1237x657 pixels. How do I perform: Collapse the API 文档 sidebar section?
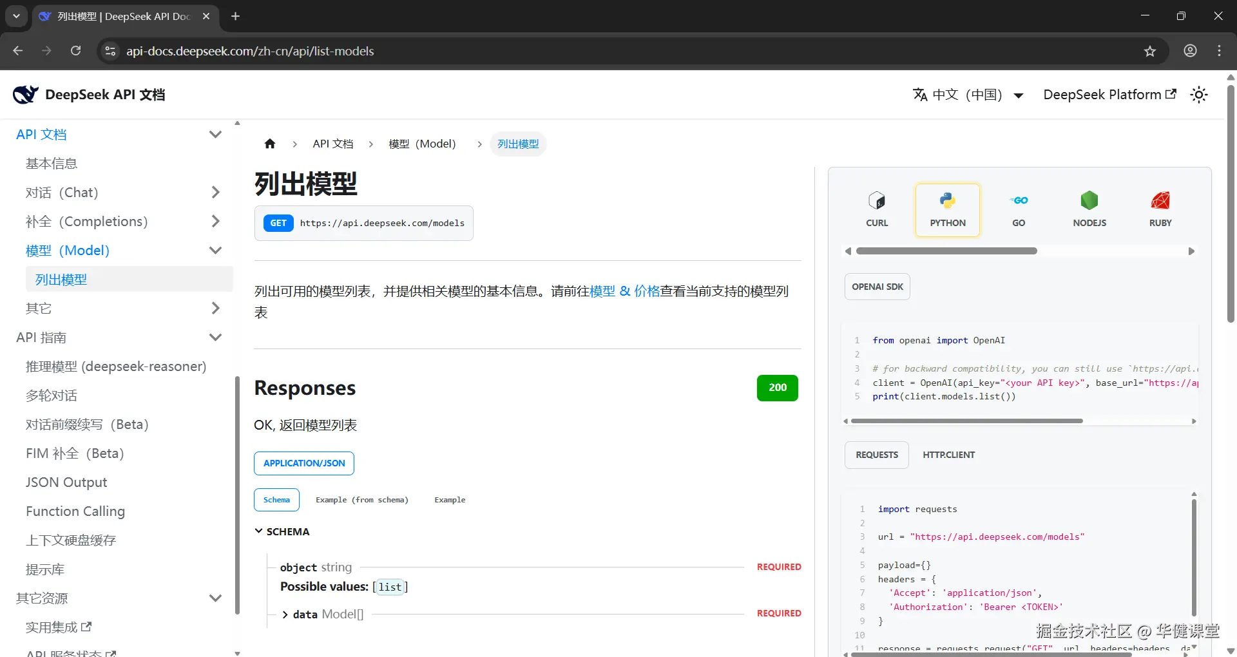point(216,135)
